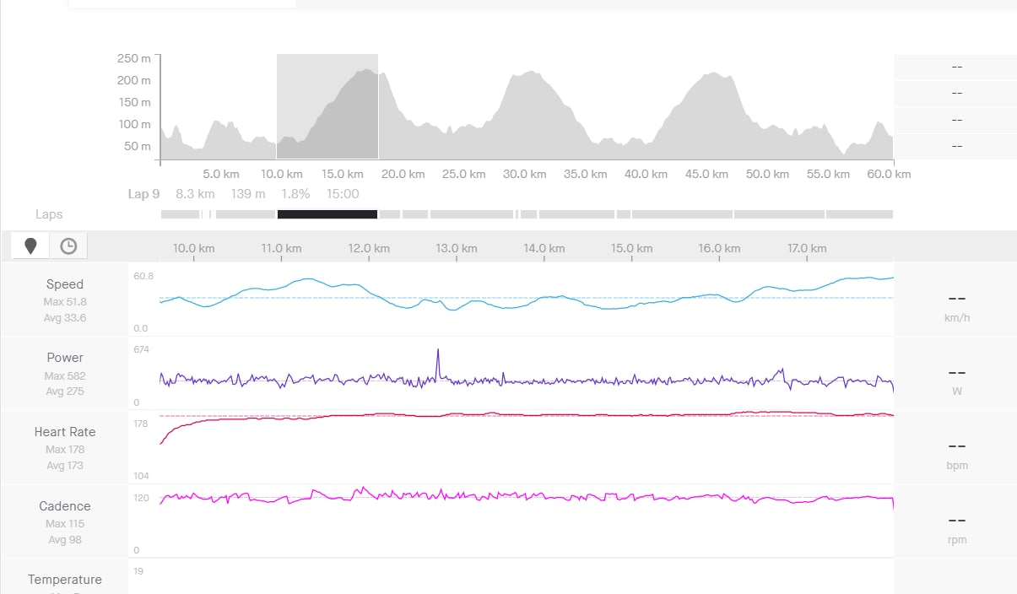1017x594 pixels.
Task: Click the power spike peak near 12.8 km
Action: click(438, 350)
